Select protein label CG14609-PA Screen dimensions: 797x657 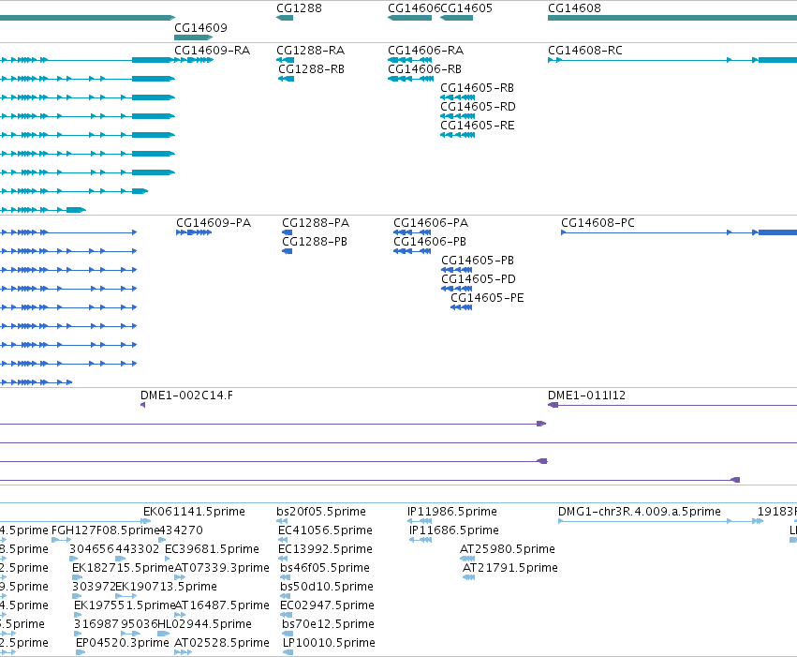(214, 223)
